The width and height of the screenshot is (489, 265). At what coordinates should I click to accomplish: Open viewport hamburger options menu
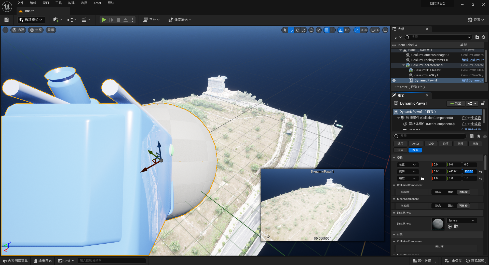[x=5, y=30]
